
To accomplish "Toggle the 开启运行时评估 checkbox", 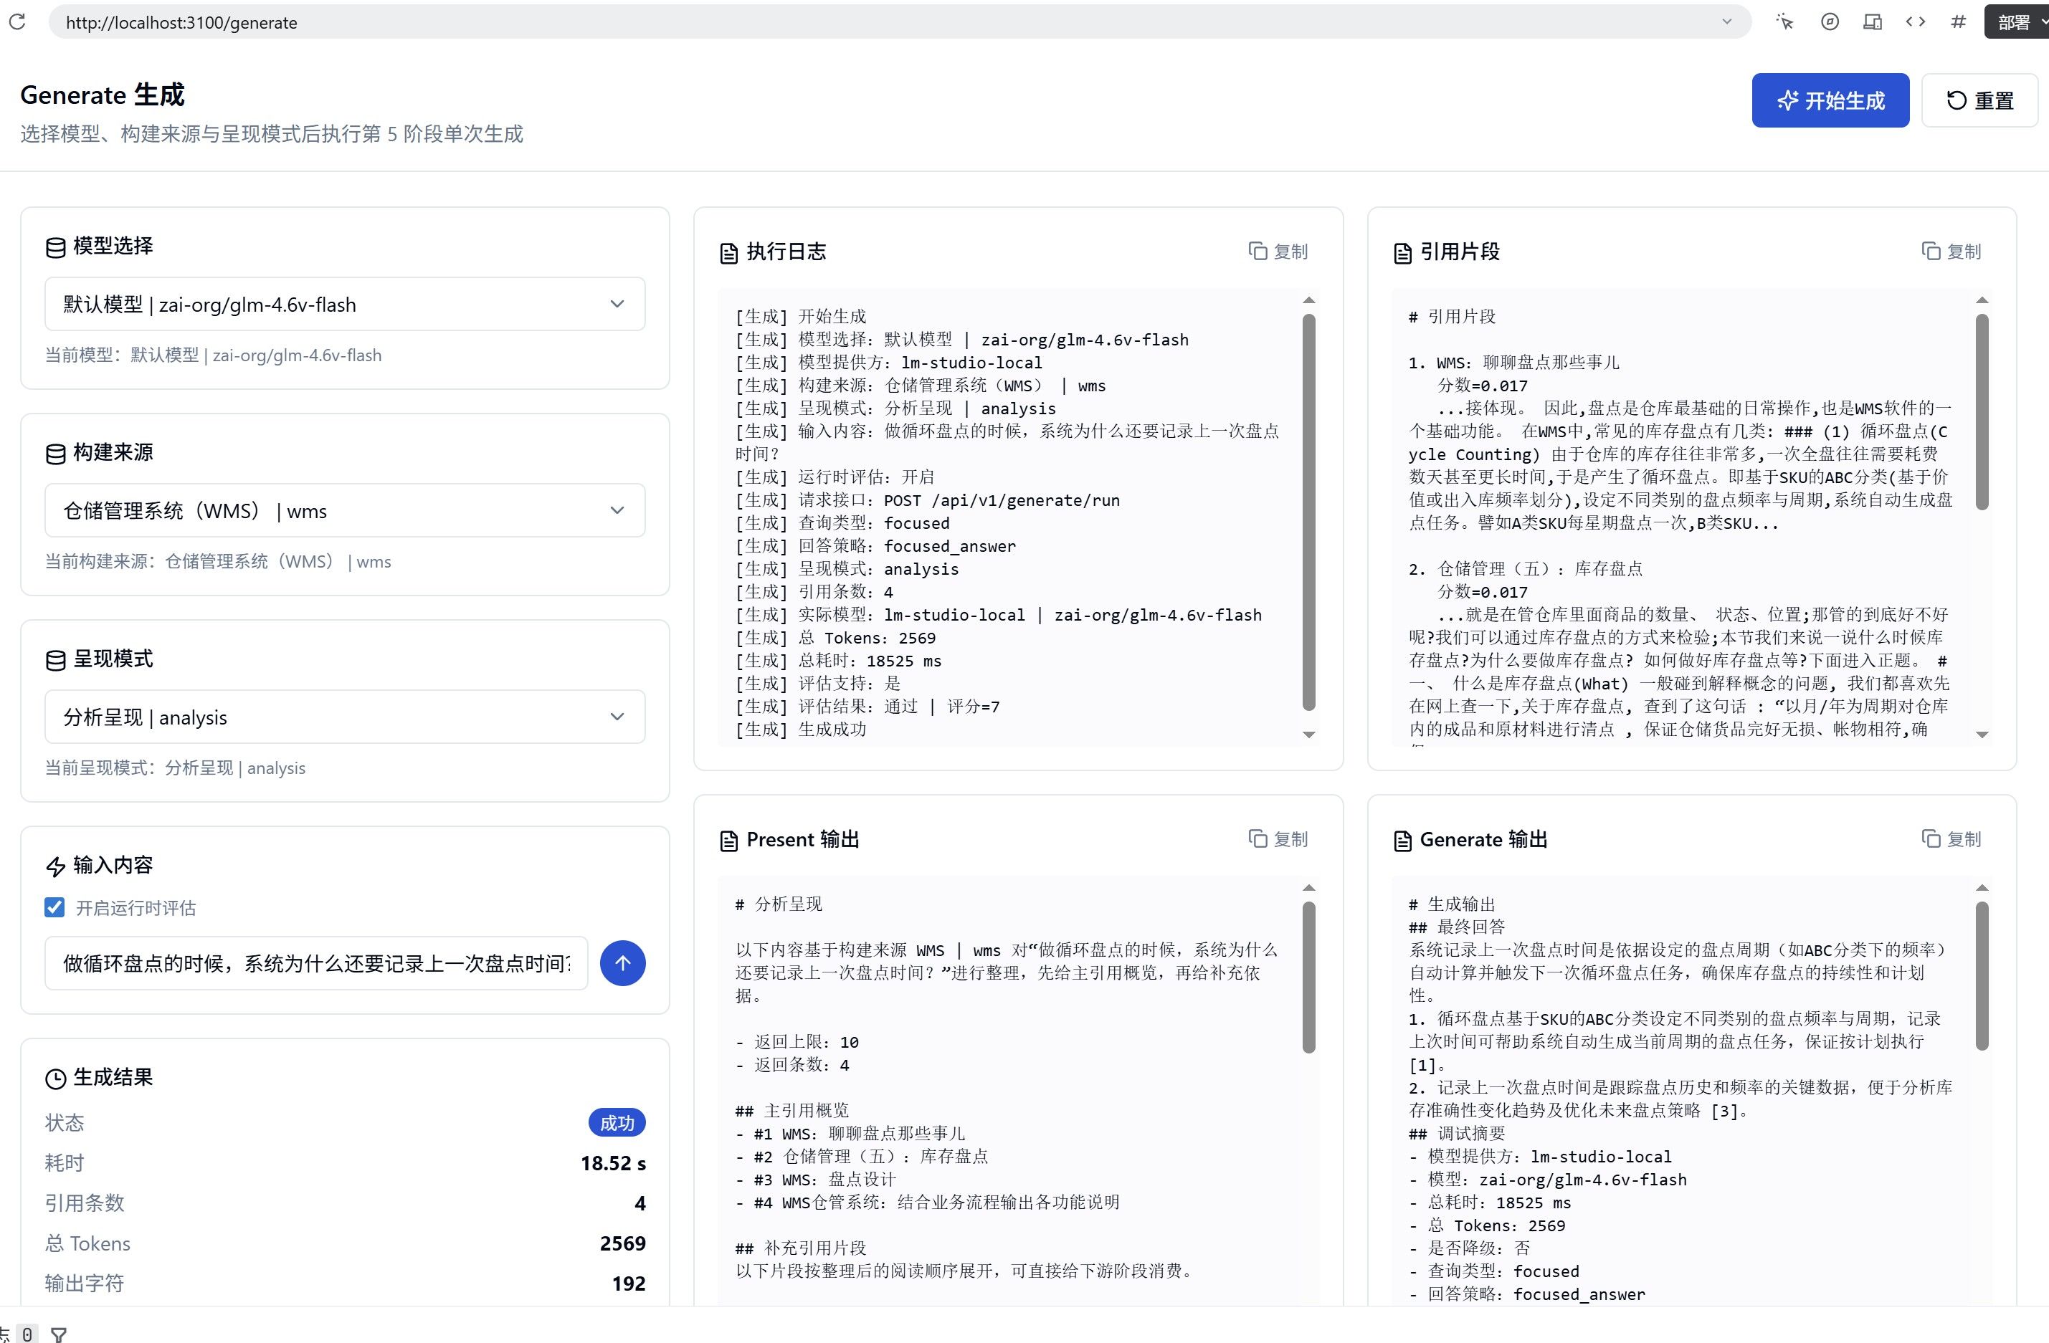I will (x=54, y=907).
